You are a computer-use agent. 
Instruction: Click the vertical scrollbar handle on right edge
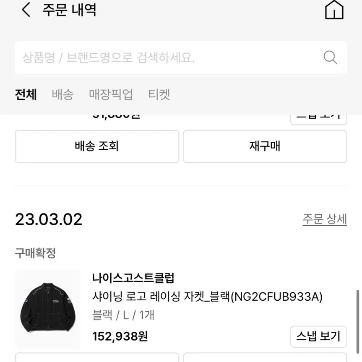pyautogui.click(x=358, y=322)
